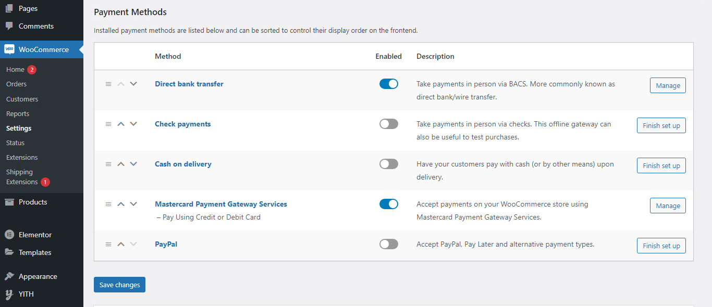The image size is (712, 307).
Task: Click the Appearance paintbrush icon
Action: click(9, 276)
